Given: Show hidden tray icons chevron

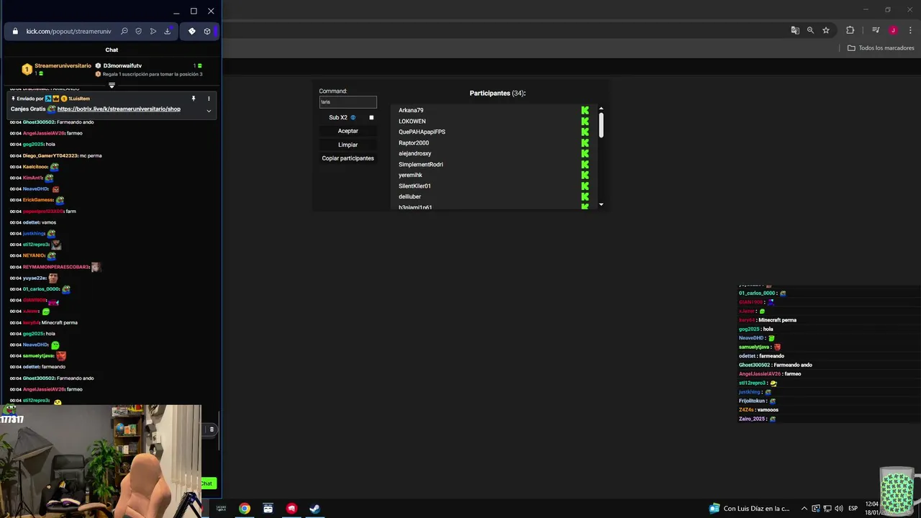Looking at the screenshot, I should pyautogui.click(x=804, y=509).
